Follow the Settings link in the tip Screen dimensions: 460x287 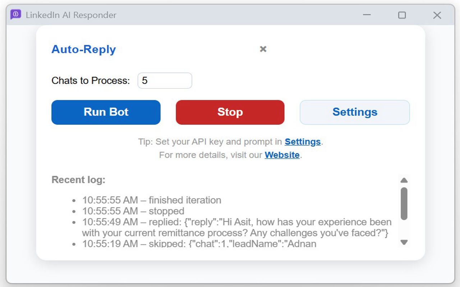pyautogui.click(x=303, y=142)
